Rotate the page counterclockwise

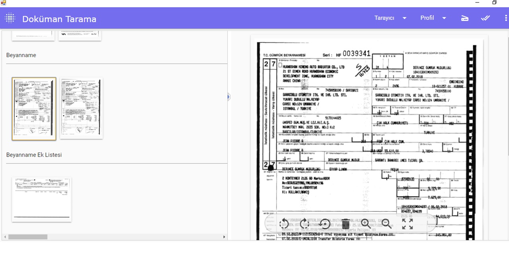(x=284, y=224)
